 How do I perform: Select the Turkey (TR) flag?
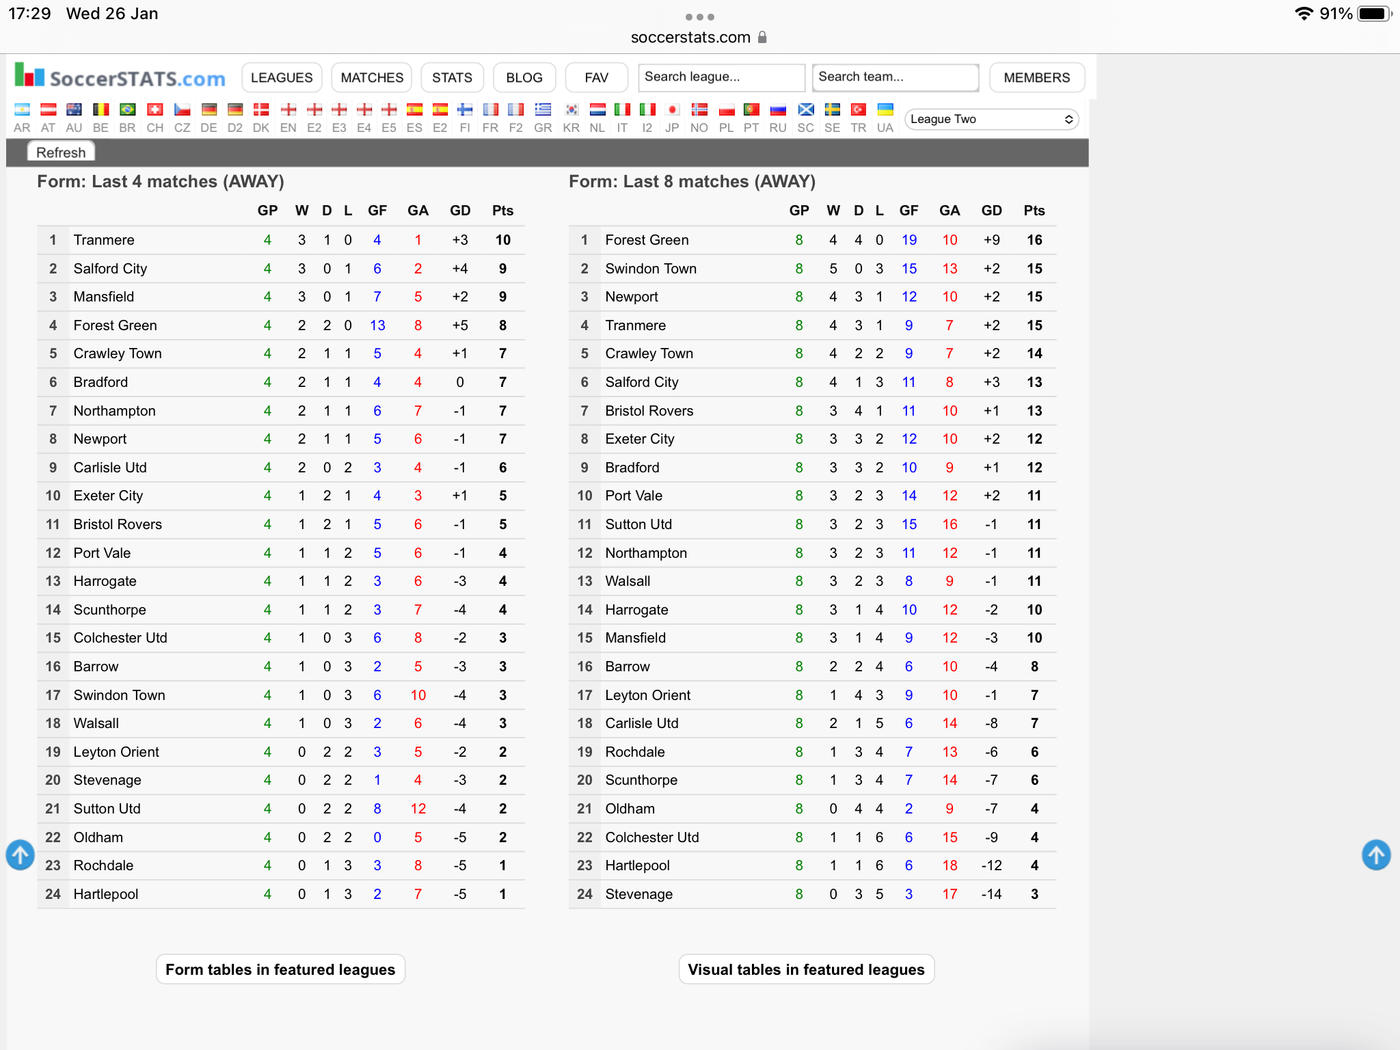click(859, 109)
